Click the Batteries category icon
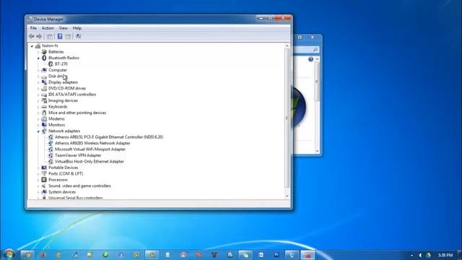Screen dimensions: 462x260 click(44, 52)
